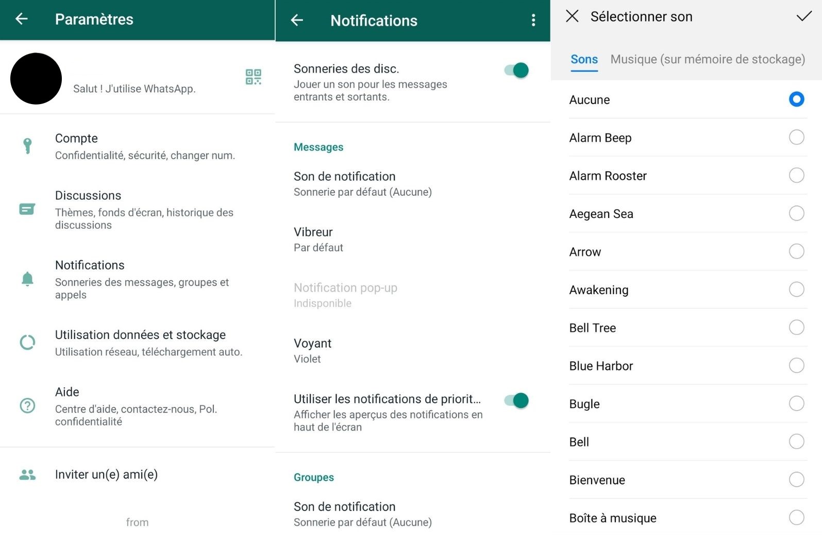Click the people icon for Inviter un(e) ami(e)

(27, 475)
